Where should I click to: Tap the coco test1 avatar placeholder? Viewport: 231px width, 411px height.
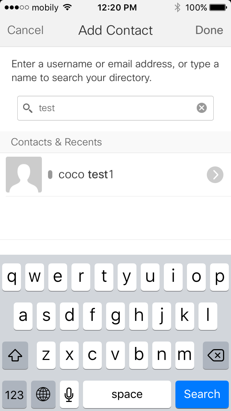pyautogui.click(x=24, y=174)
